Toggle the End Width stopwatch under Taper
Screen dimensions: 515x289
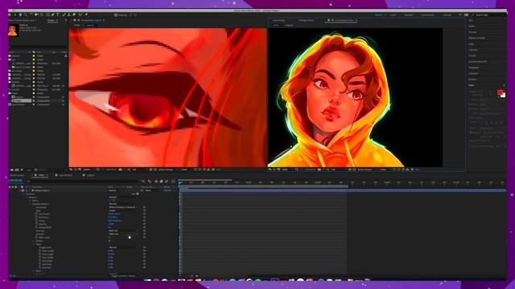click(x=39, y=261)
